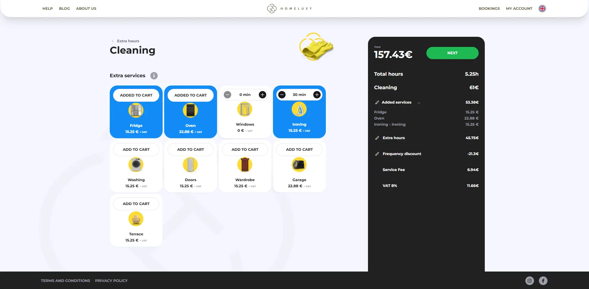589x289 pixels.
Task: Click the Oven service icon
Action: click(x=190, y=110)
